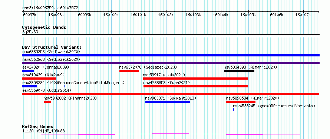Click the magenta IL12A-AS1 gene line

tap(171, 134)
